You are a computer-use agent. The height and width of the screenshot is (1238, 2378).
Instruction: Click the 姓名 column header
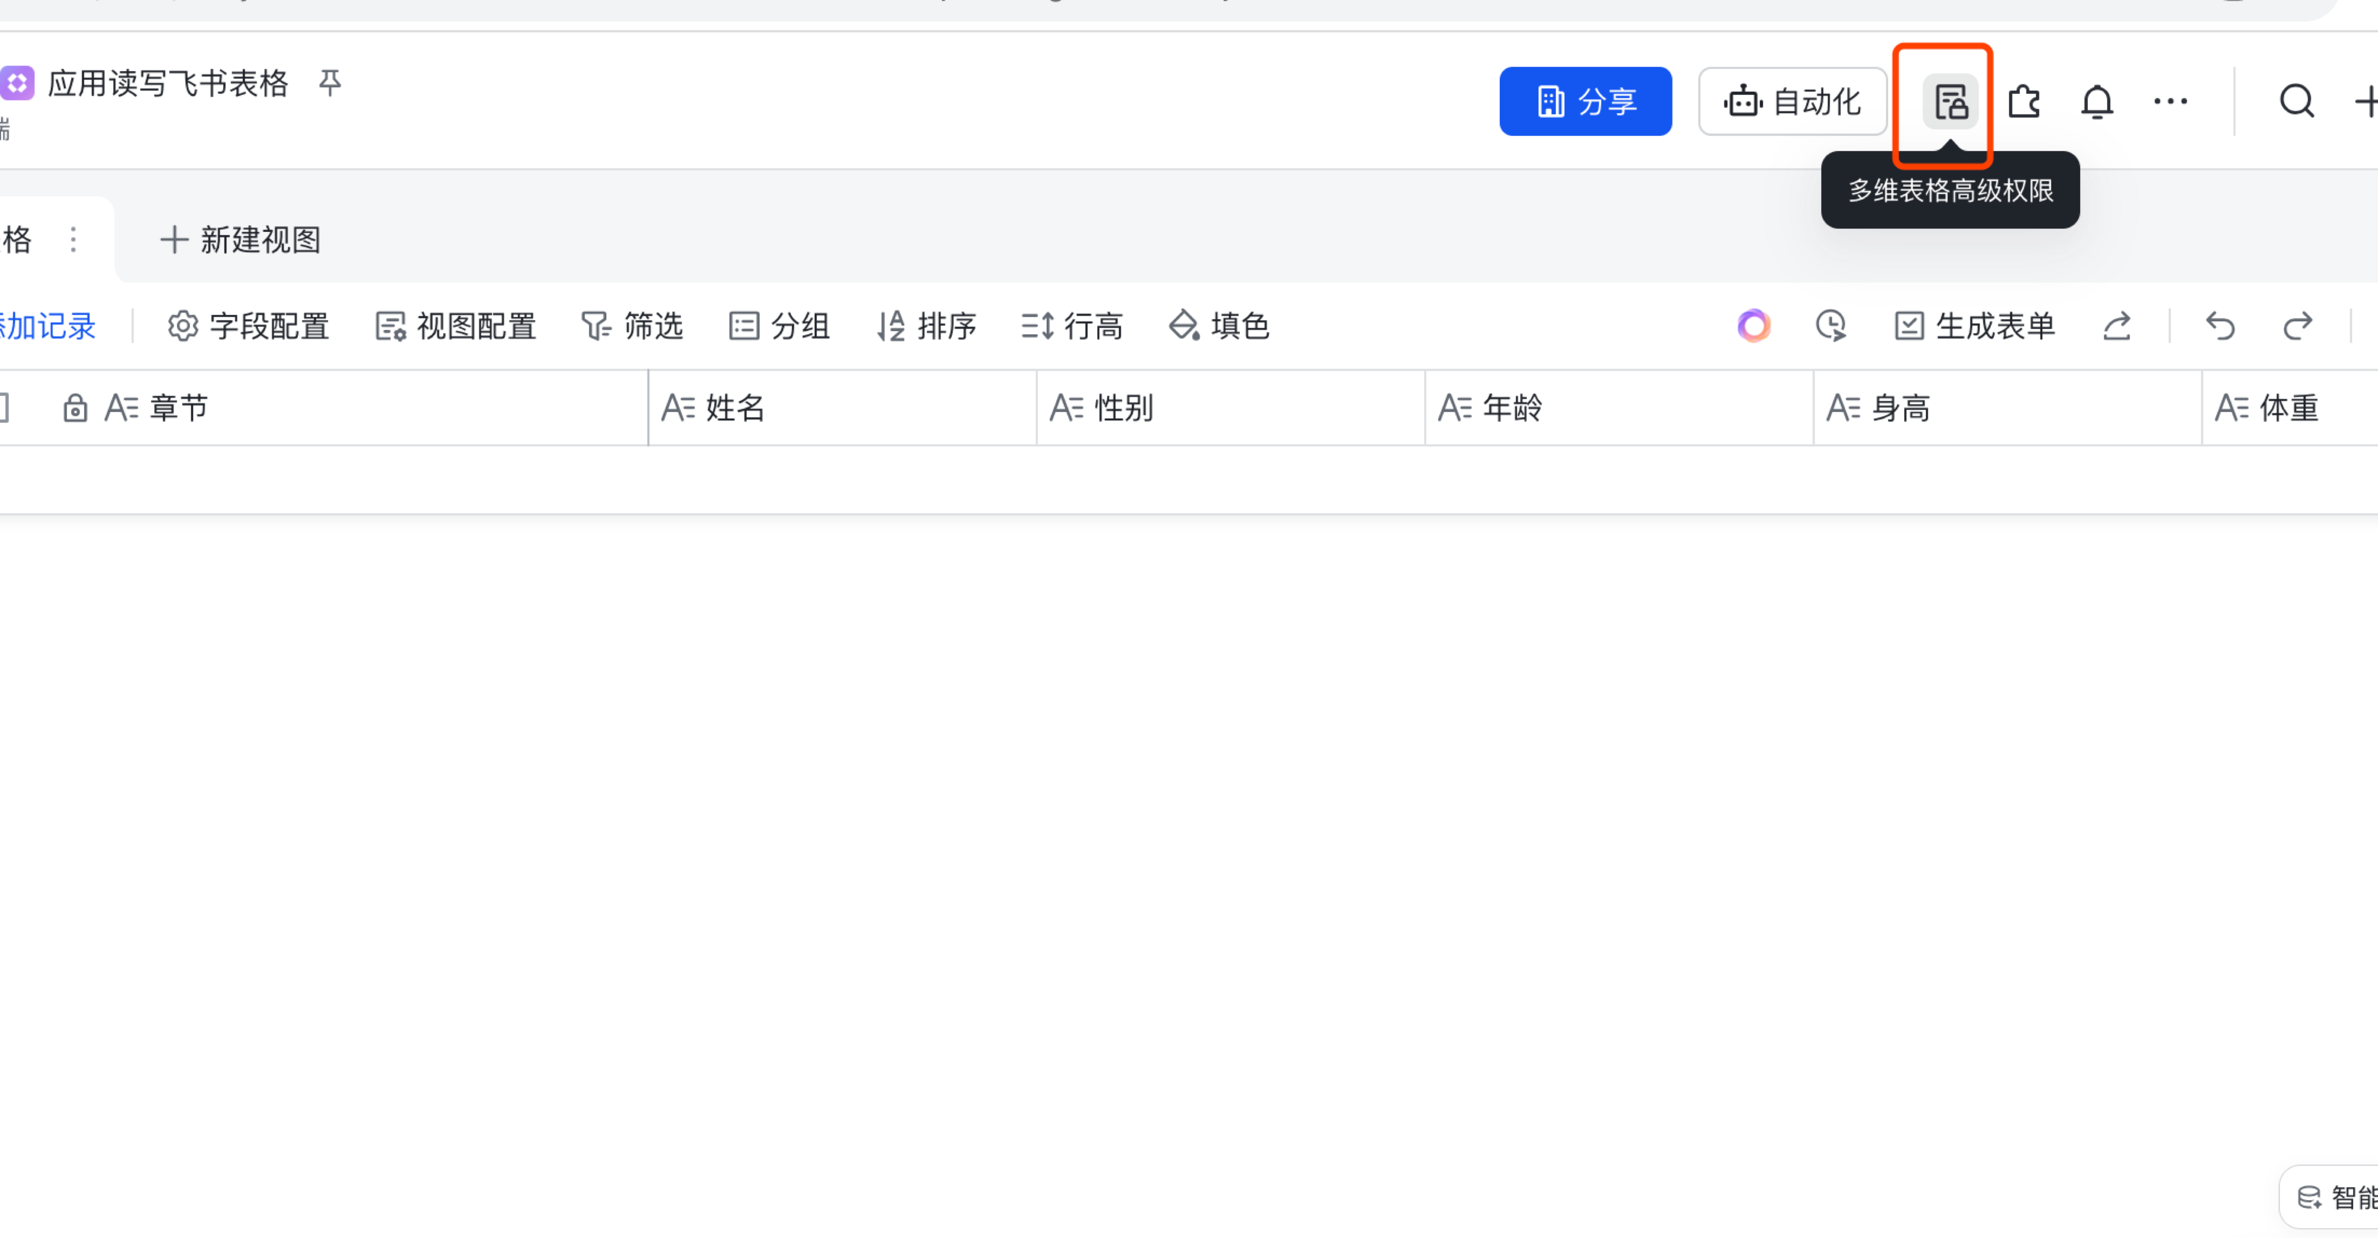point(735,407)
